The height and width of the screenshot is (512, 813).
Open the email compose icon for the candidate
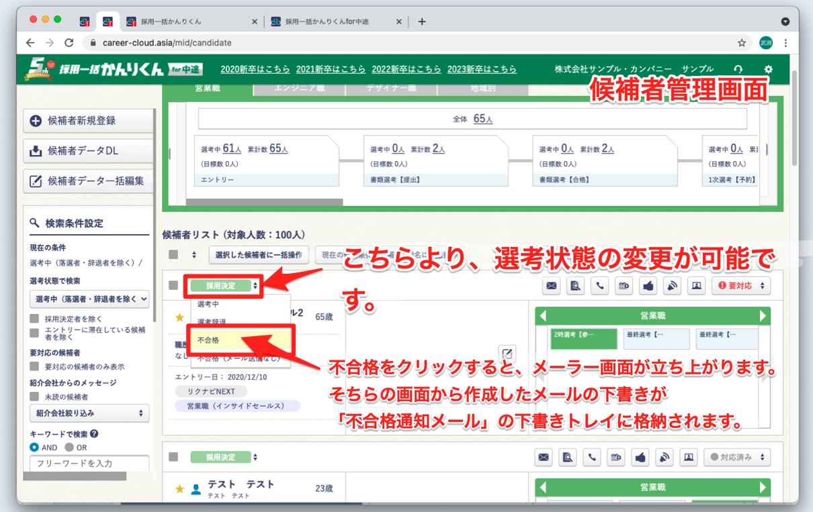click(551, 285)
